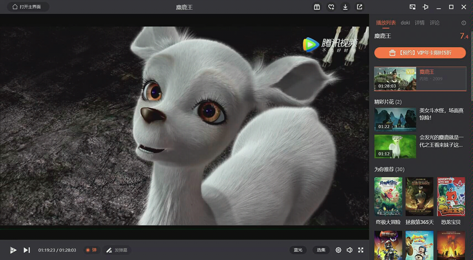Viewport: 473px width, 260px height.
Task: Switch to the doki tab
Action: pyautogui.click(x=405, y=23)
